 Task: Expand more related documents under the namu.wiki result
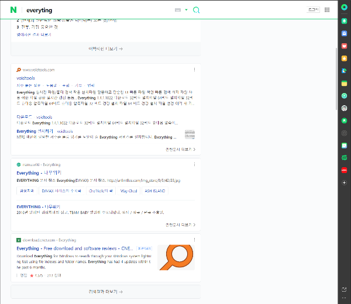(x=180, y=225)
